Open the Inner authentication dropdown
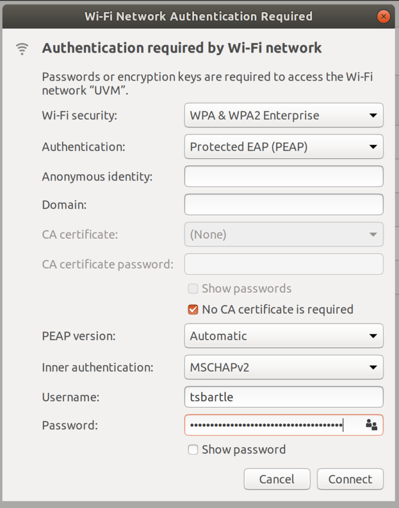The width and height of the screenshot is (399, 508). point(284,367)
